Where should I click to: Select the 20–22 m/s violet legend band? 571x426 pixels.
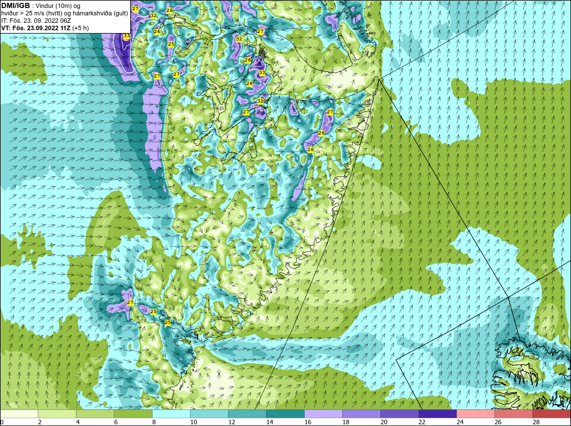pos(400,414)
